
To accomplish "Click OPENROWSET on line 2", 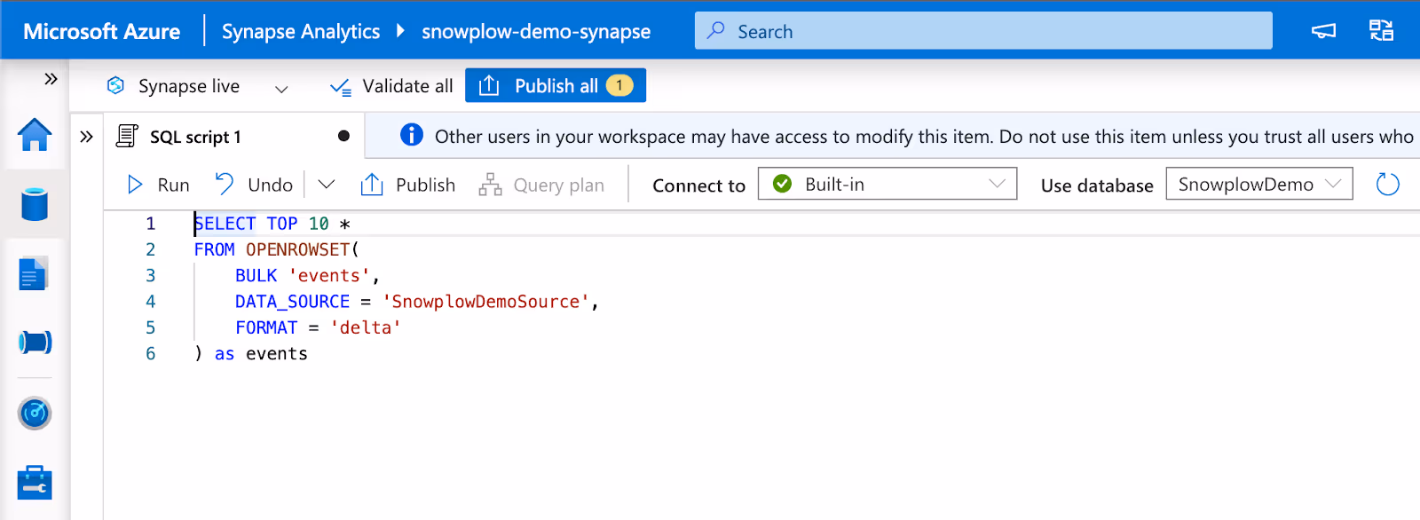I will pos(297,249).
